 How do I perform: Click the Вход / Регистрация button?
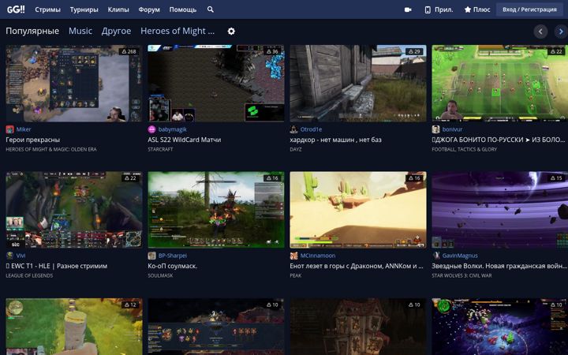tap(529, 9)
